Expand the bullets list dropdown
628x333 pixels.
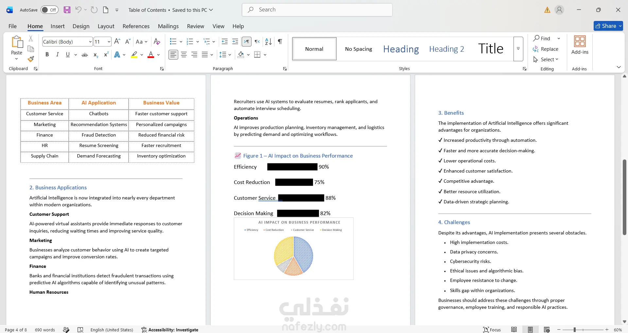pos(181,42)
